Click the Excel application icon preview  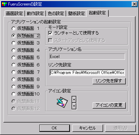(62, 102)
